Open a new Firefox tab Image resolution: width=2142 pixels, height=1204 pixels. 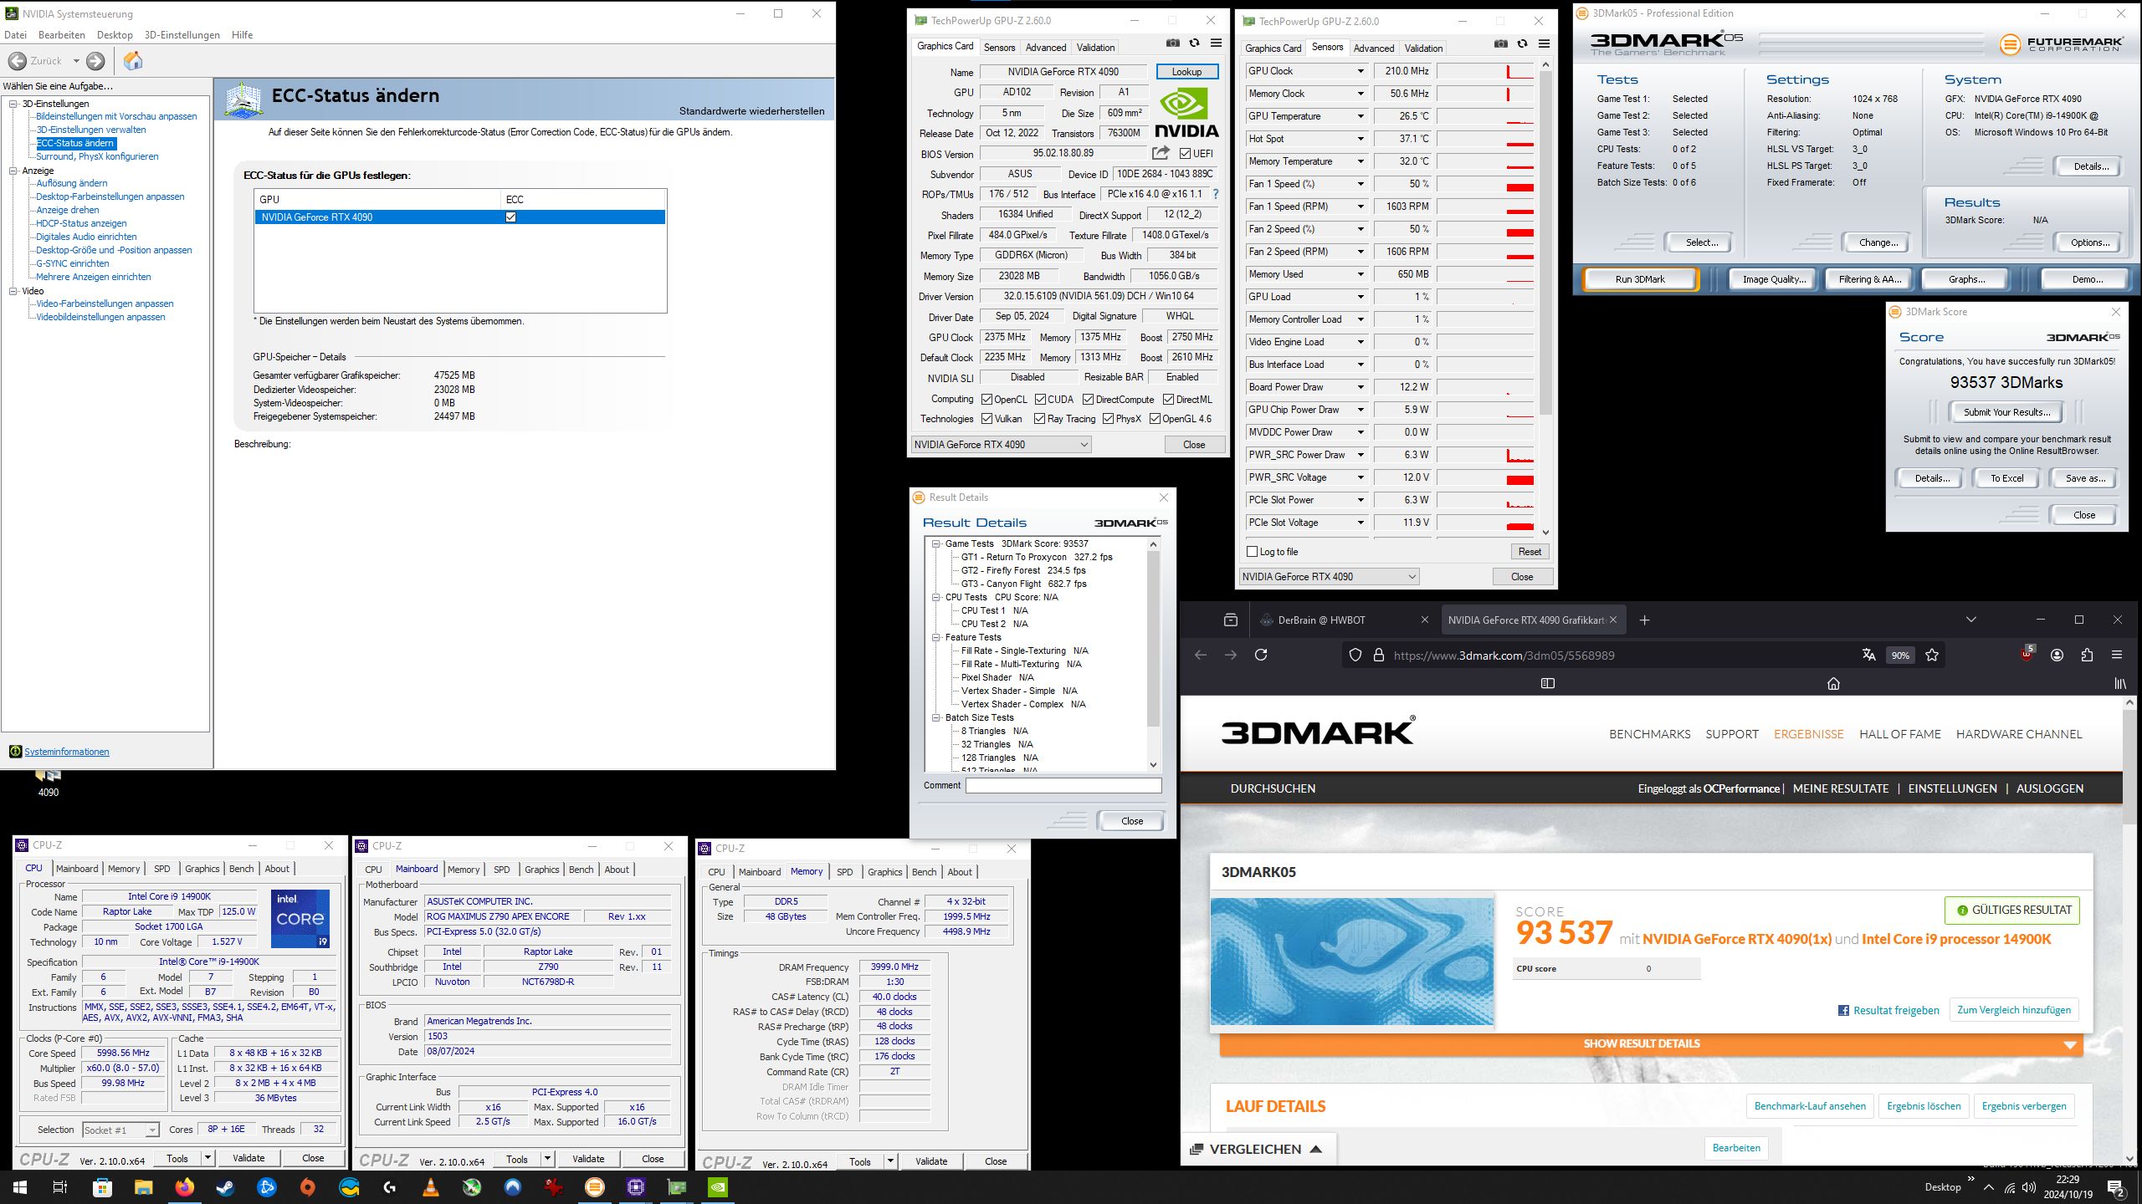coord(1644,620)
